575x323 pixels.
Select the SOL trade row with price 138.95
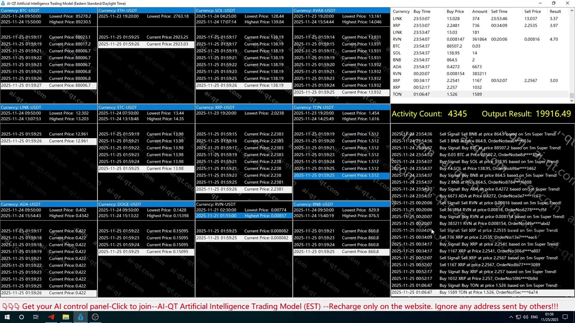(480, 53)
